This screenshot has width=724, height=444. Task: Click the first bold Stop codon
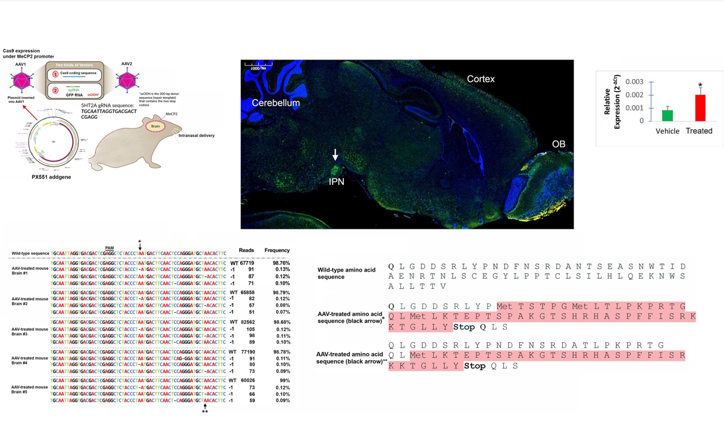(x=464, y=327)
